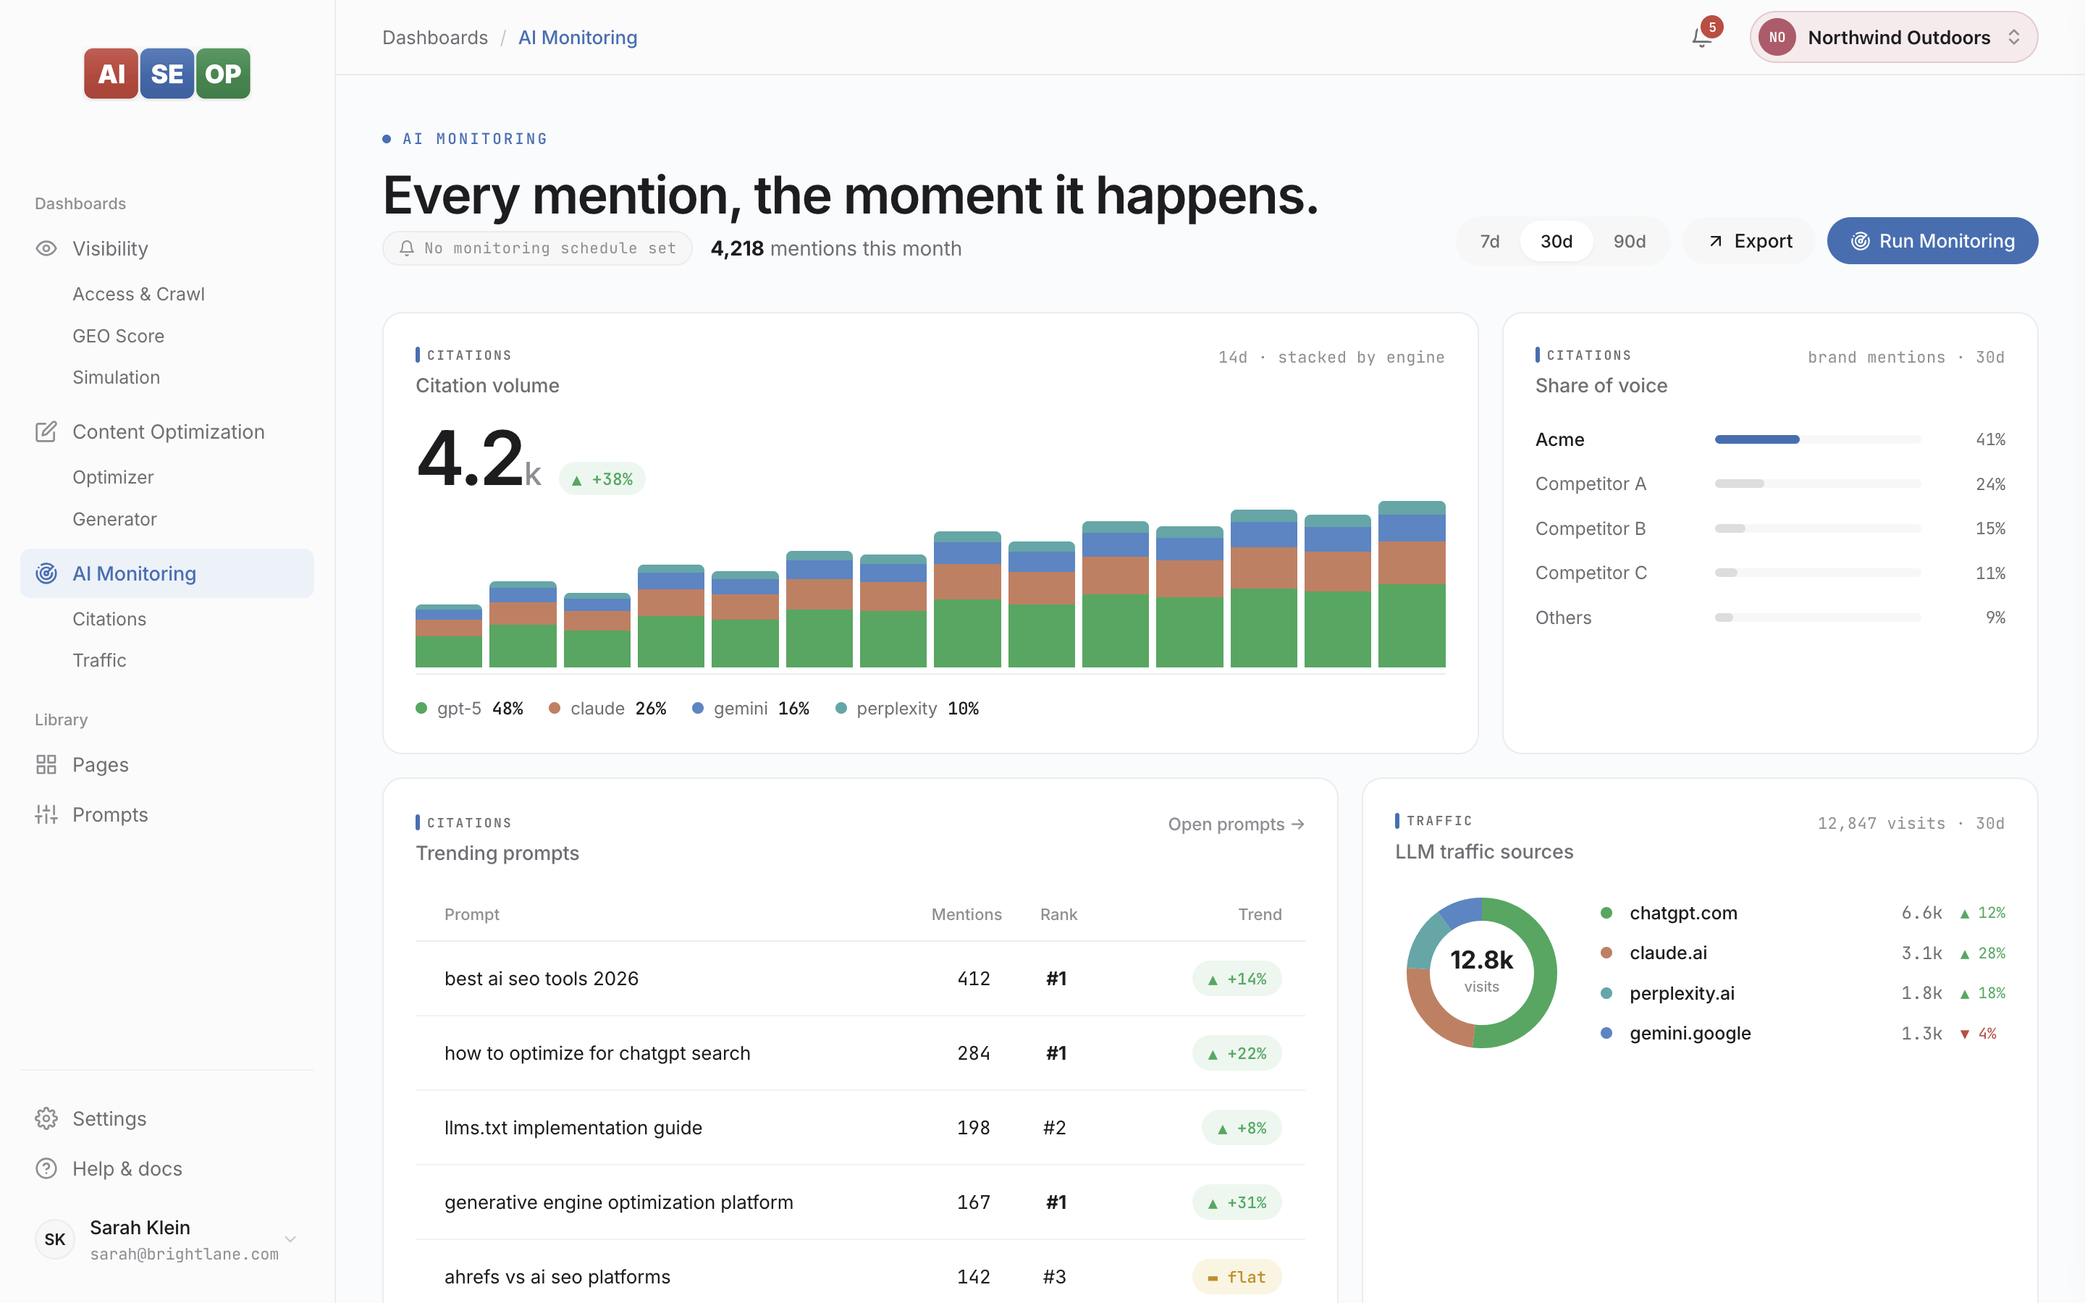Open Visibility dashboard

pyautogui.click(x=167, y=248)
